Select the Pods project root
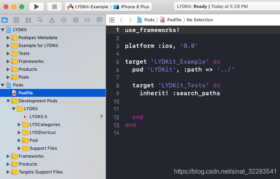Screen dimensions: 280x179 coord(53,85)
